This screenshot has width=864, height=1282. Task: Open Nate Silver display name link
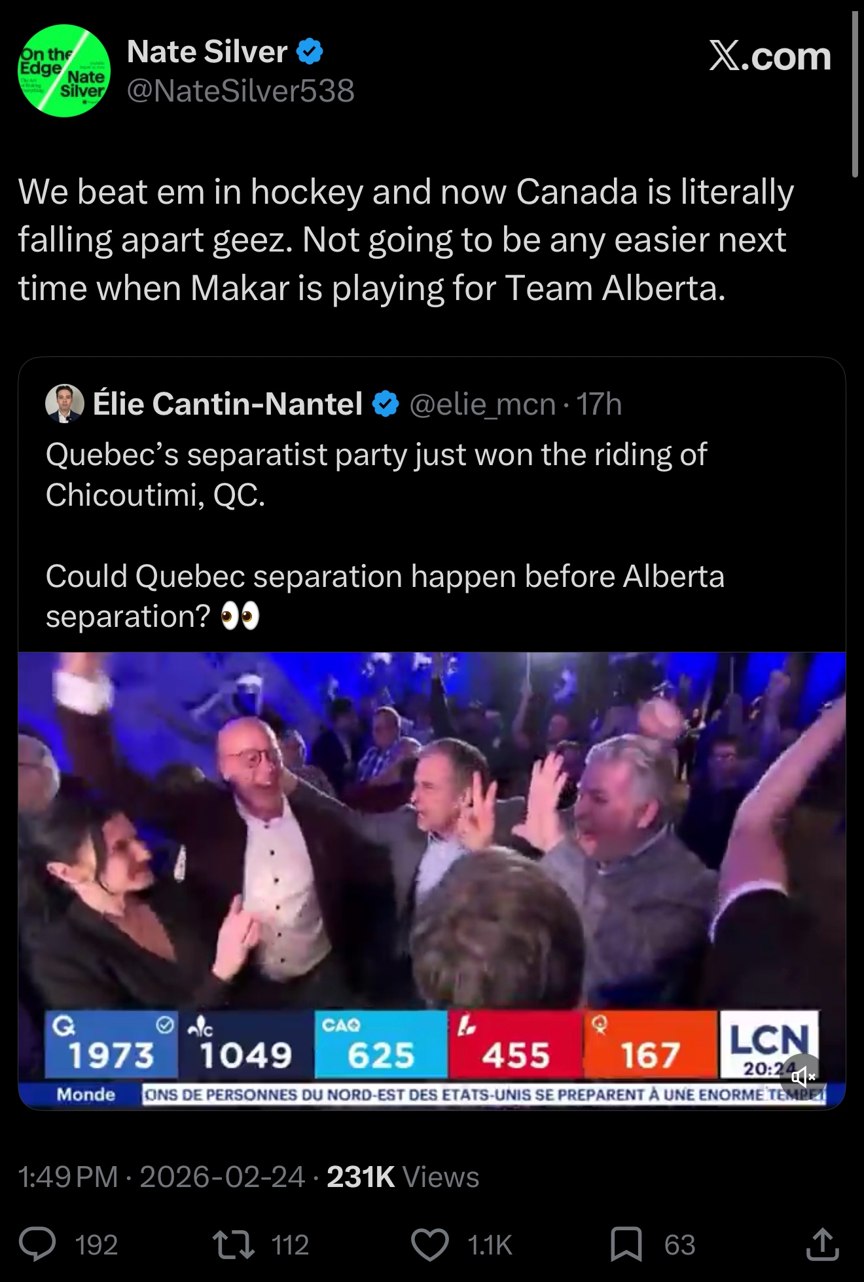[207, 52]
